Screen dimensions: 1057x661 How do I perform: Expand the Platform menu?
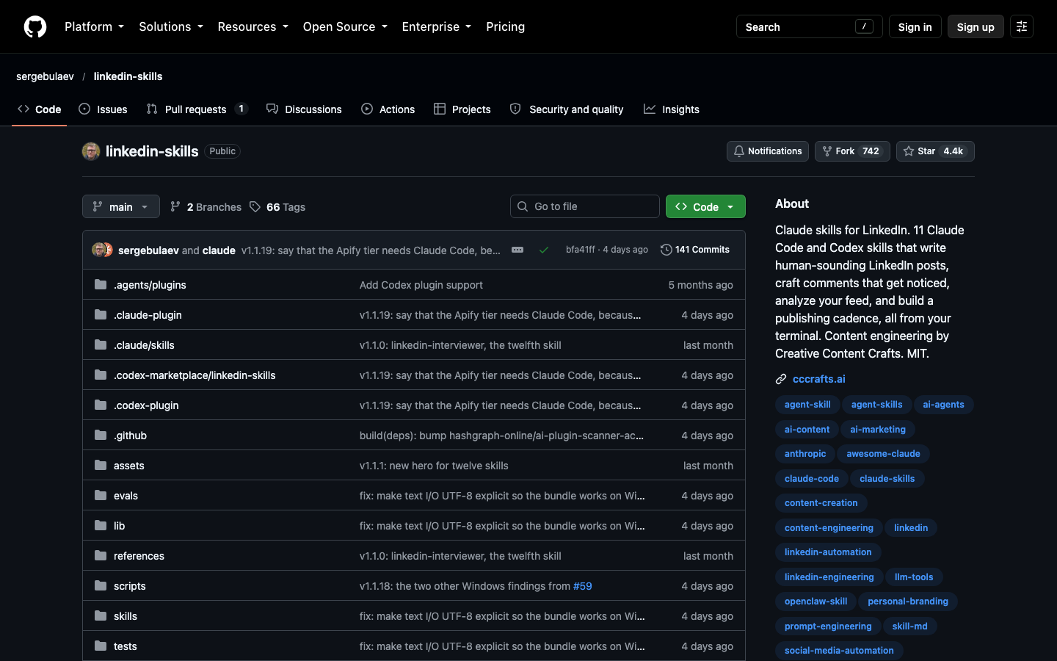tap(94, 26)
